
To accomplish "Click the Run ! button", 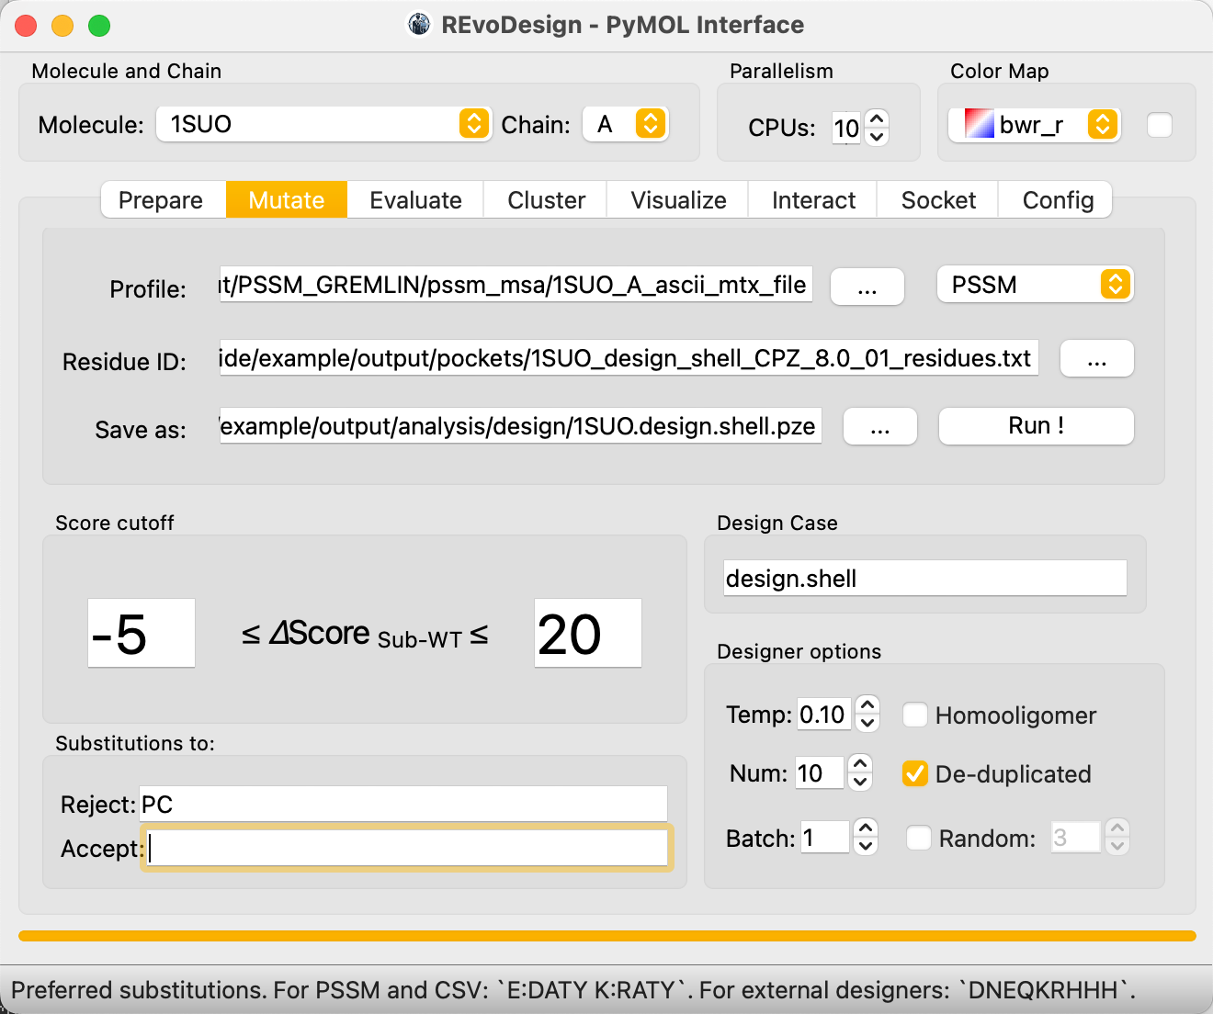I will [1037, 426].
